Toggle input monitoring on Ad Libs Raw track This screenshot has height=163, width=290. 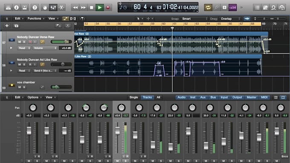pos(35,64)
